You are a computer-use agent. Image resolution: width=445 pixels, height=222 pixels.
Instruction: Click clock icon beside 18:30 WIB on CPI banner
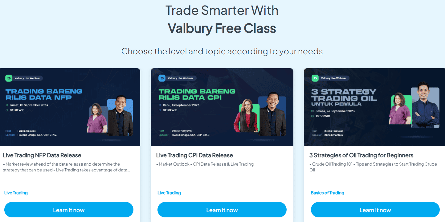pos(160,110)
